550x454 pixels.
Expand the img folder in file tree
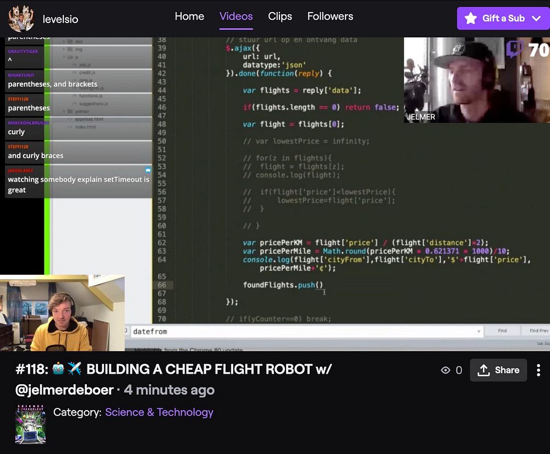pyautogui.click(x=64, y=49)
